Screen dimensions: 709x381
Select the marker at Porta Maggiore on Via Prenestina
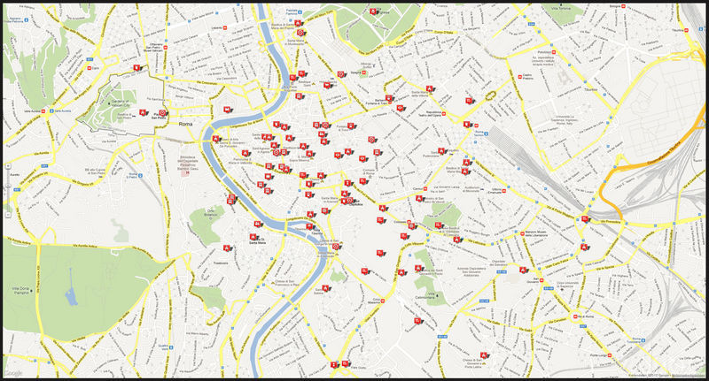[x=585, y=219]
